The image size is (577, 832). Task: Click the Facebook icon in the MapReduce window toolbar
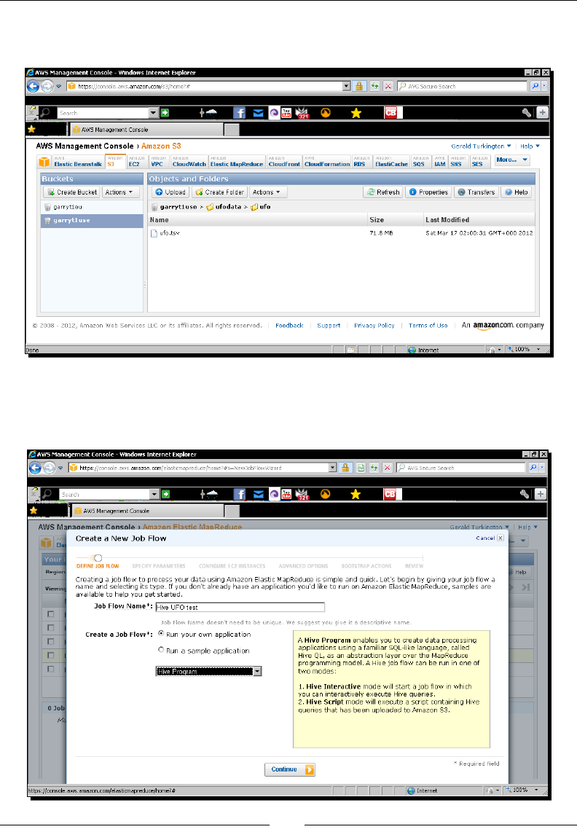(240, 494)
